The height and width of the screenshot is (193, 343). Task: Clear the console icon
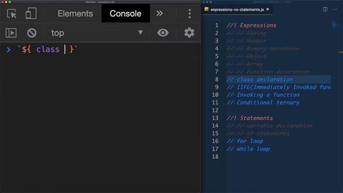pyautogui.click(x=32, y=33)
